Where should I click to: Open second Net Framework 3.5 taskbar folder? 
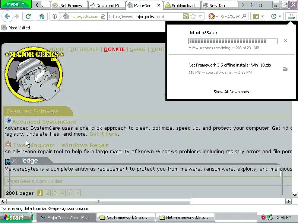pos(185,218)
